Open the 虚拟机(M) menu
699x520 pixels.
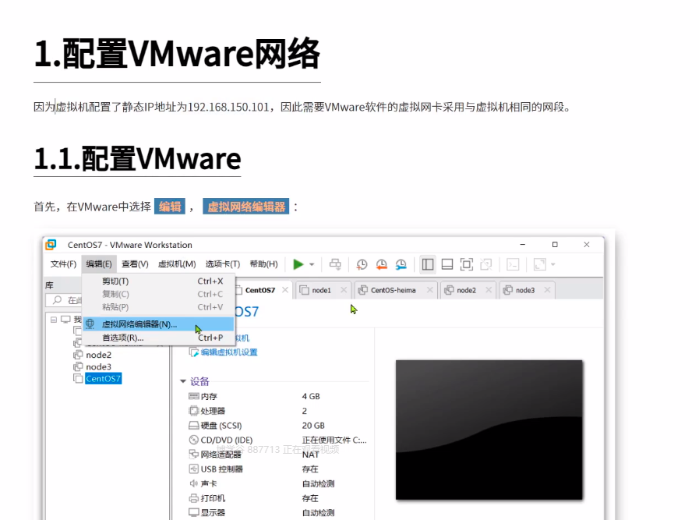coord(177,264)
